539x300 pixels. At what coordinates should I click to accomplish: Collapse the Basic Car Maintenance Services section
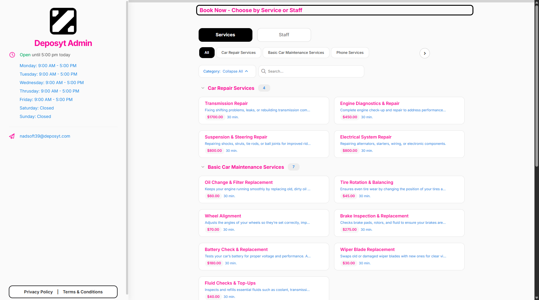(x=203, y=167)
